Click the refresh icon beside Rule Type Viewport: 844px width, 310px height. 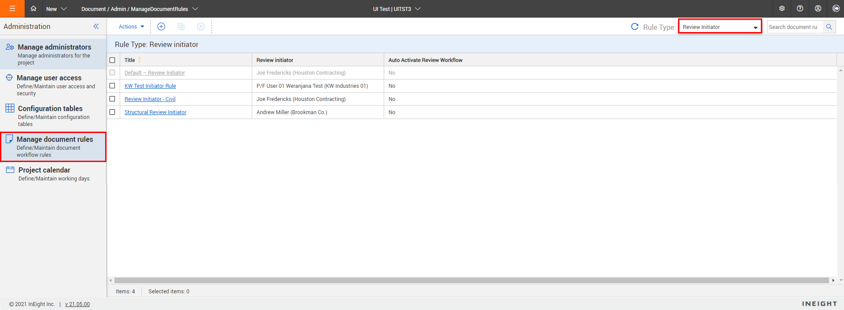[x=635, y=27]
